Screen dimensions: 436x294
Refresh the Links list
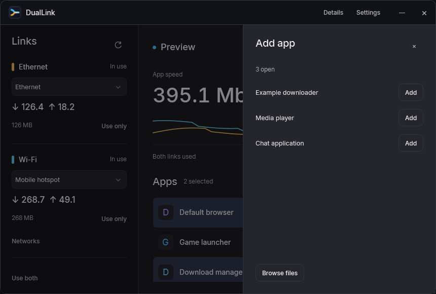coord(118,45)
